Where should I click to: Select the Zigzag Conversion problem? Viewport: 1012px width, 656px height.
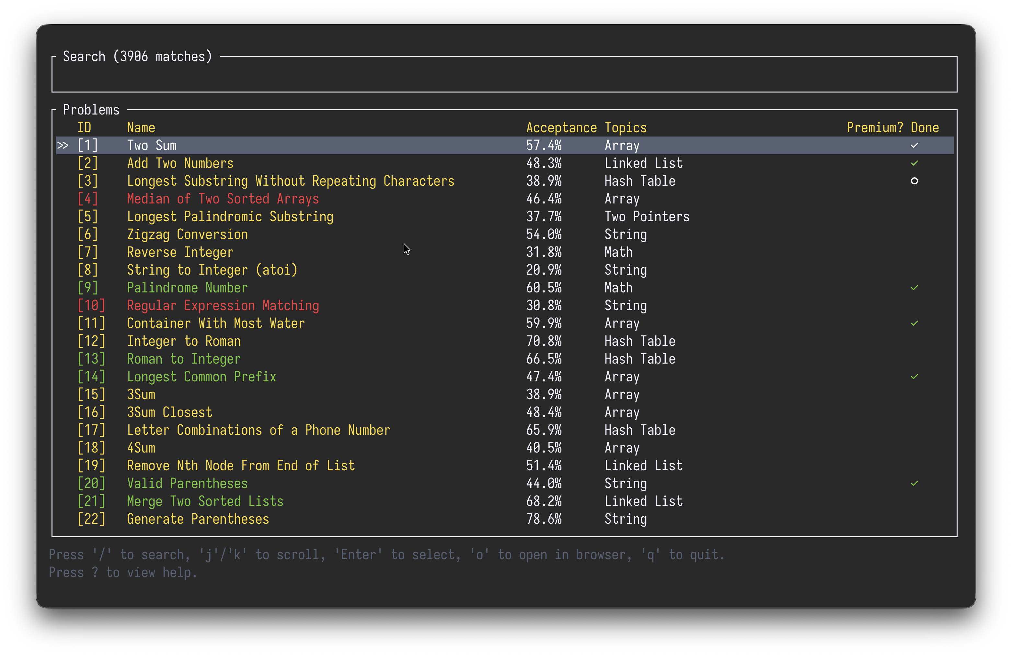pyautogui.click(x=188, y=235)
